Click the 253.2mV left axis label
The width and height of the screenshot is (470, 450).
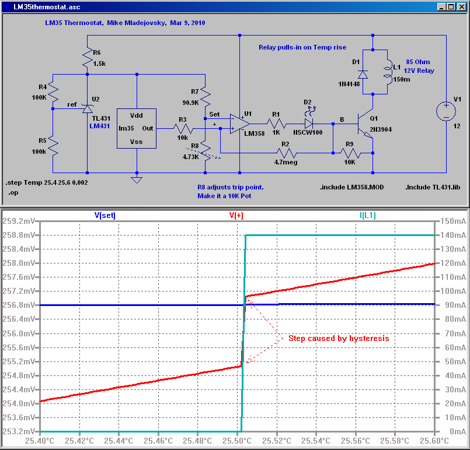pyautogui.click(x=19, y=431)
